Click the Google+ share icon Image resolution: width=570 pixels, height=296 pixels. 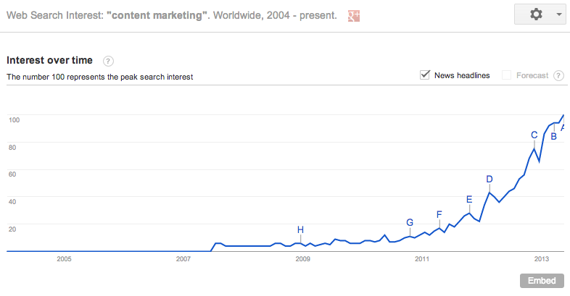(x=354, y=16)
